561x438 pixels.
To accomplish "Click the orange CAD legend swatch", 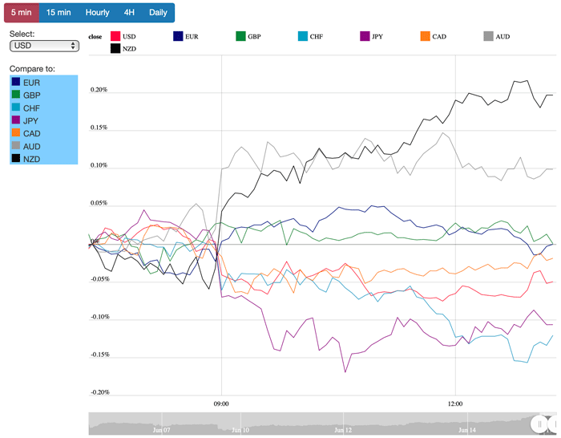I will pos(426,36).
